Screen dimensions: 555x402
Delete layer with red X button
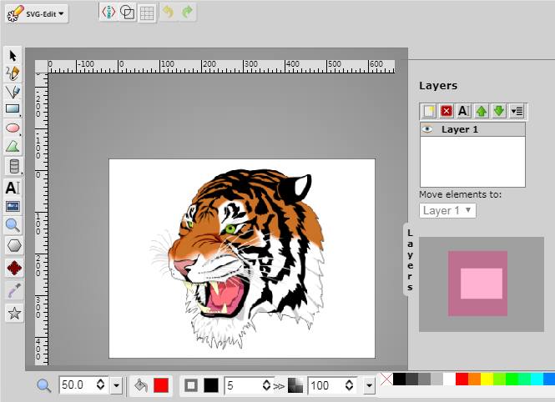447,111
